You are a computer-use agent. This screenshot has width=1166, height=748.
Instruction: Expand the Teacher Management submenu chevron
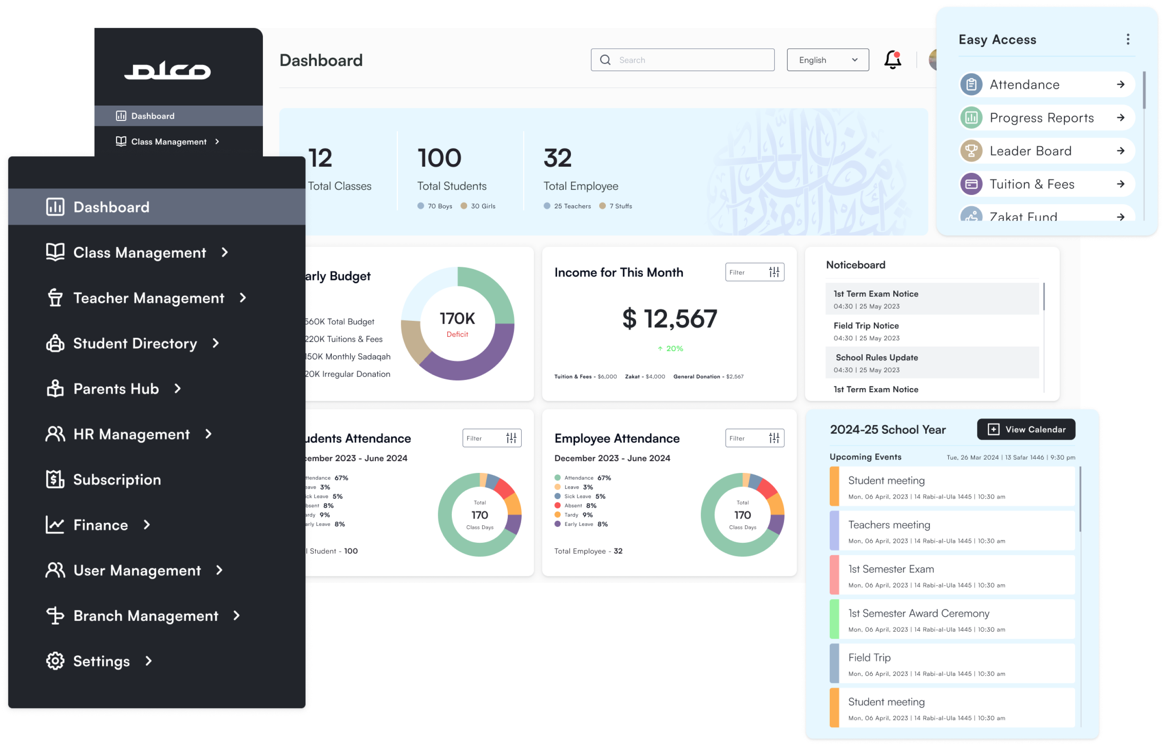tap(243, 298)
